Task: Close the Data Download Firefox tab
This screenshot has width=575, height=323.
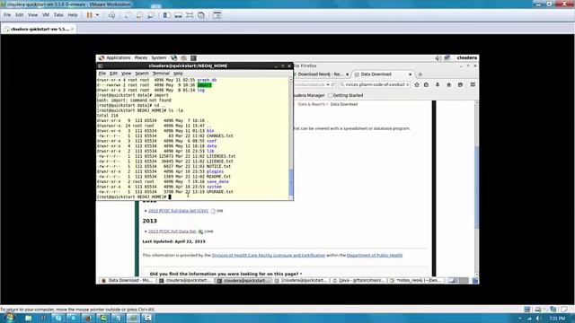Action: click(x=410, y=74)
